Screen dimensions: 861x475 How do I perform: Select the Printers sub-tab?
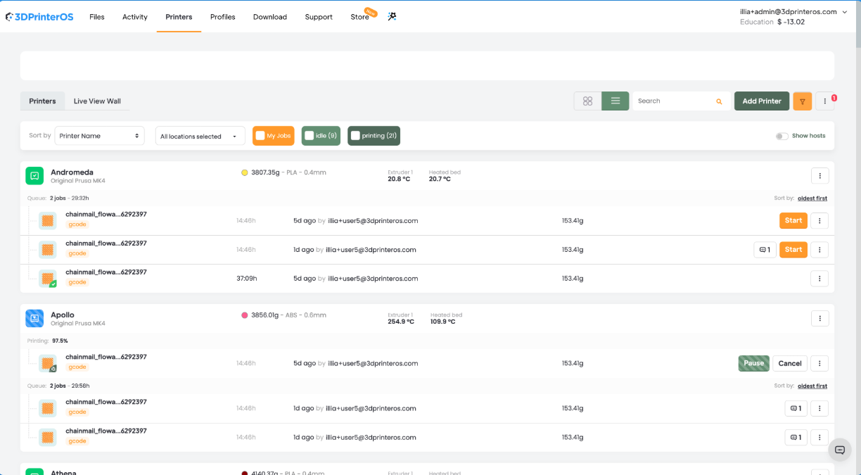42,101
